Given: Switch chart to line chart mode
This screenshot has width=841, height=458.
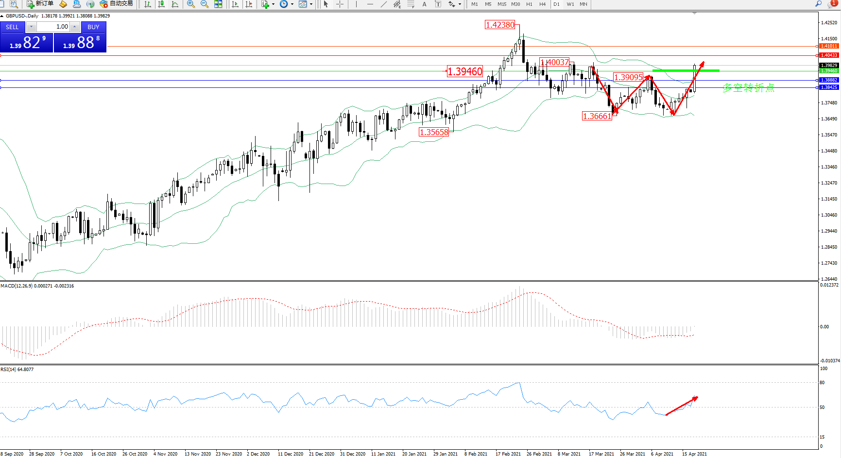Looking at the screenshot, I should coord(175,4).
